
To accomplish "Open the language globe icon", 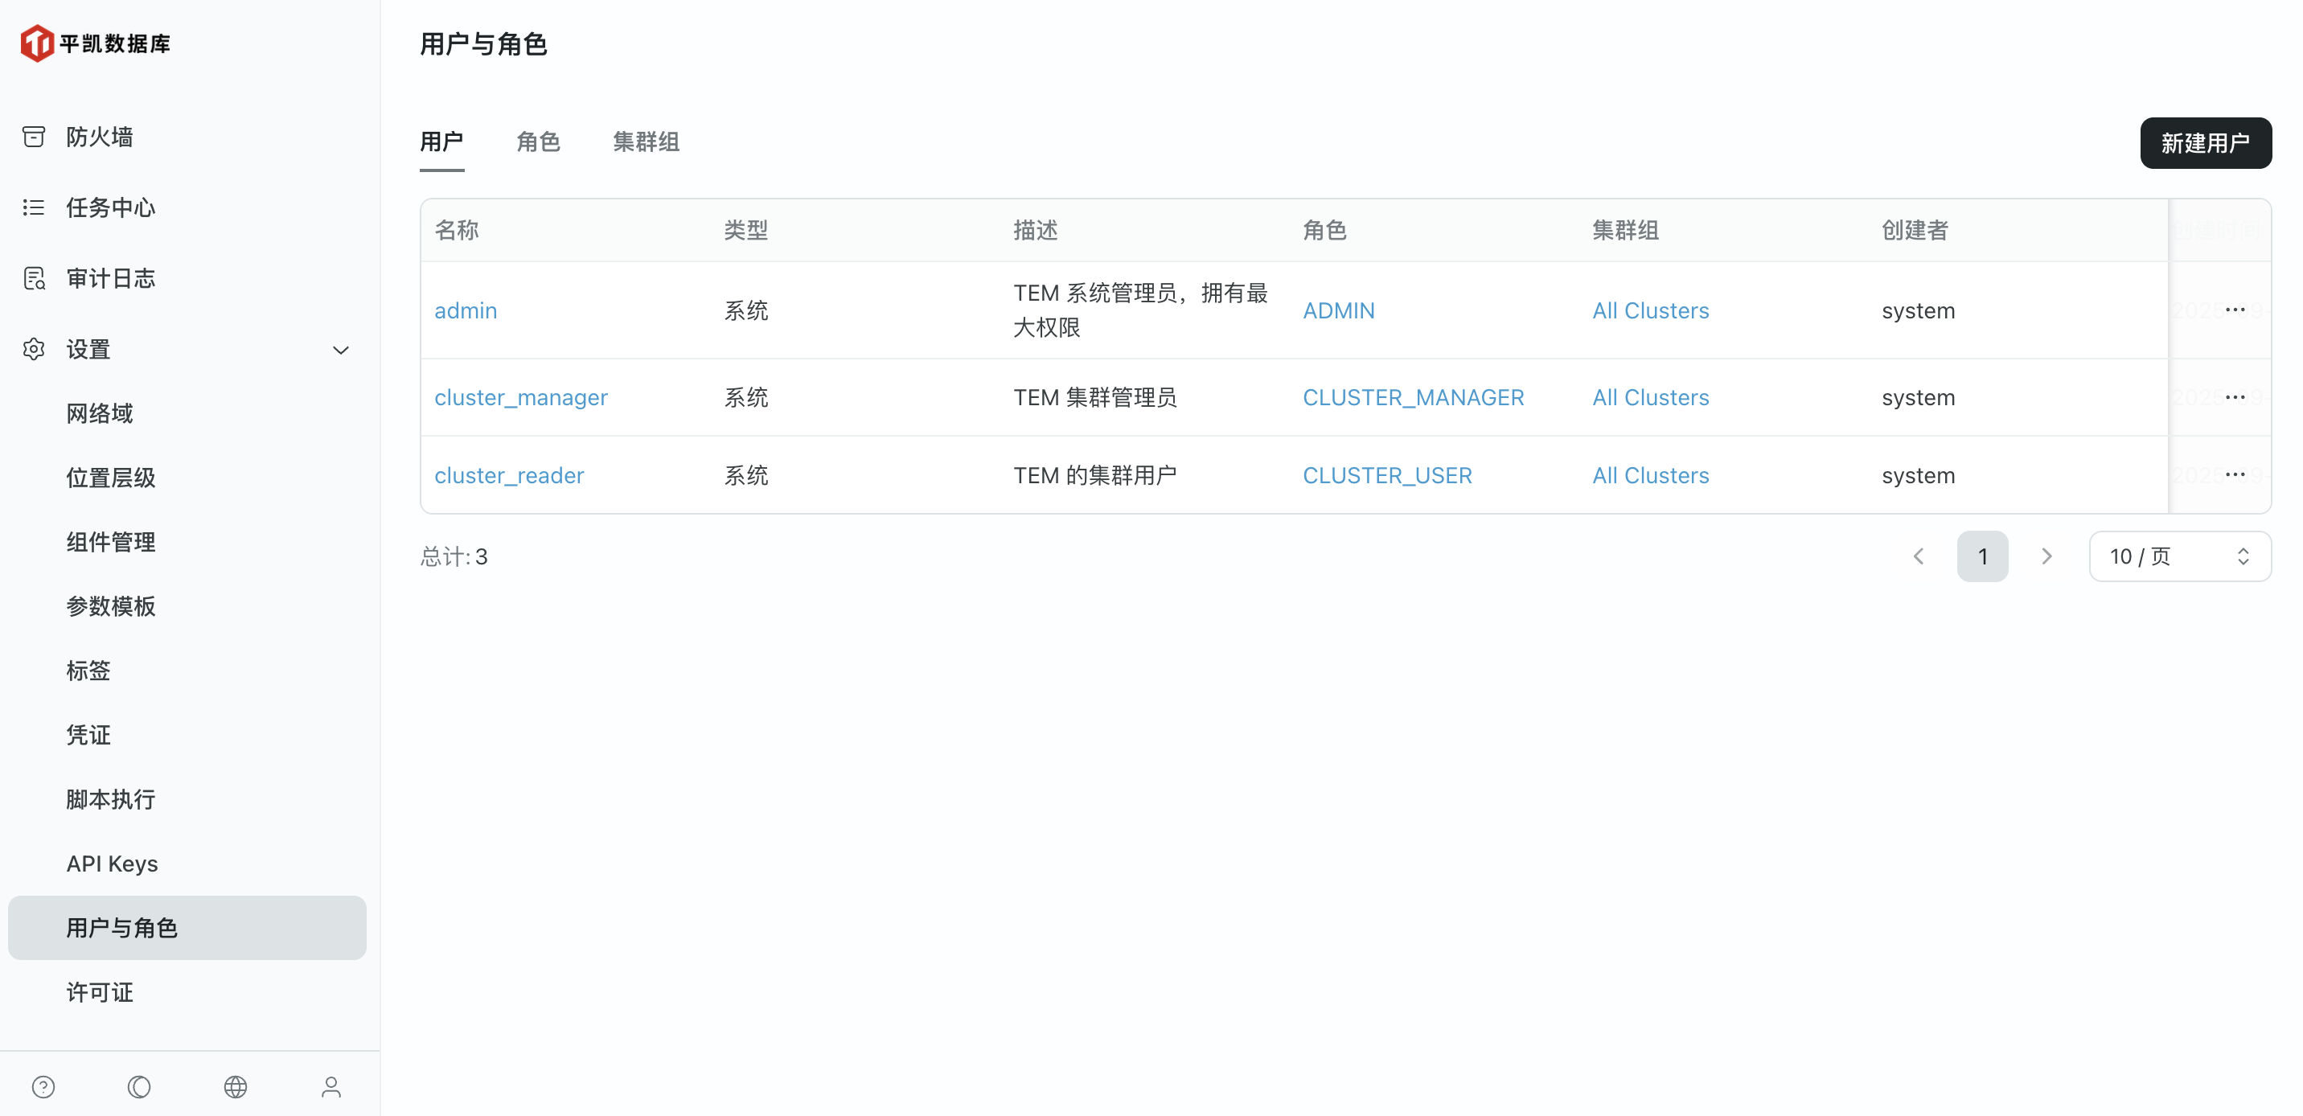I will pyautogui.click(x=235, y=1086).
